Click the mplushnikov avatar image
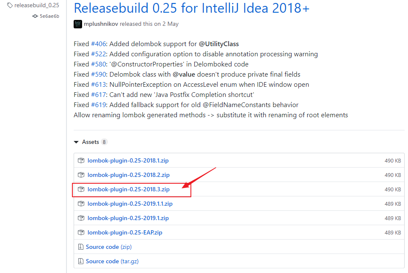408x273 pixels. [78, 24]
